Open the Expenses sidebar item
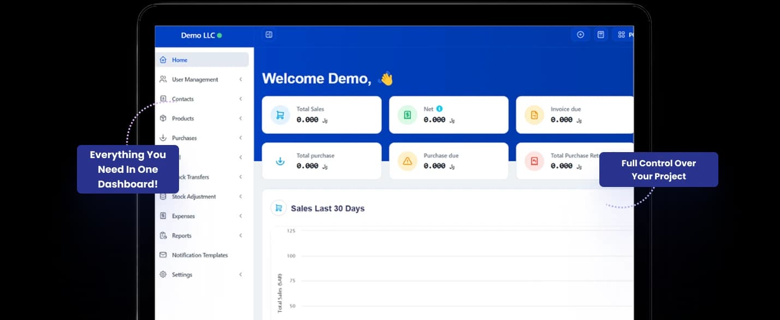Viewport: 780px width, 320px height. (x=183, y=216)
